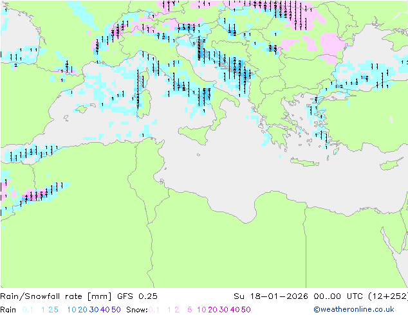Pick the rain legend value 10

(72, 310)
